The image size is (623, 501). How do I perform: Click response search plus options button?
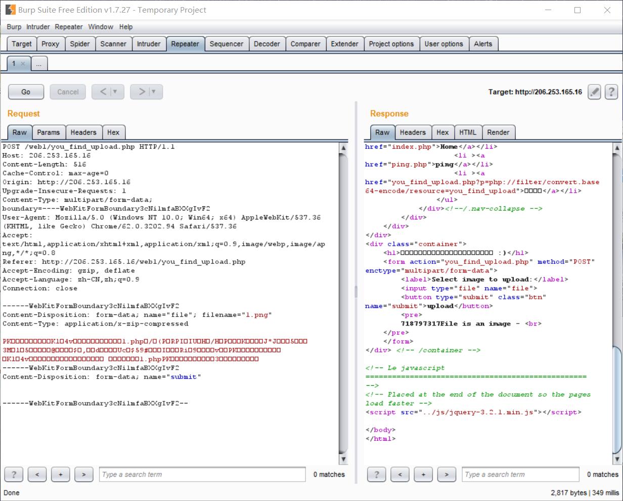point(423,474)
